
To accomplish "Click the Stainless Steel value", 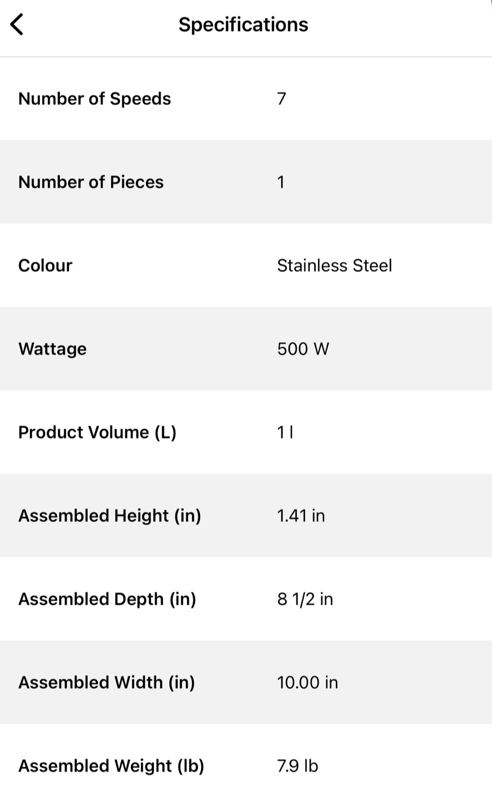I will [334, 265].
